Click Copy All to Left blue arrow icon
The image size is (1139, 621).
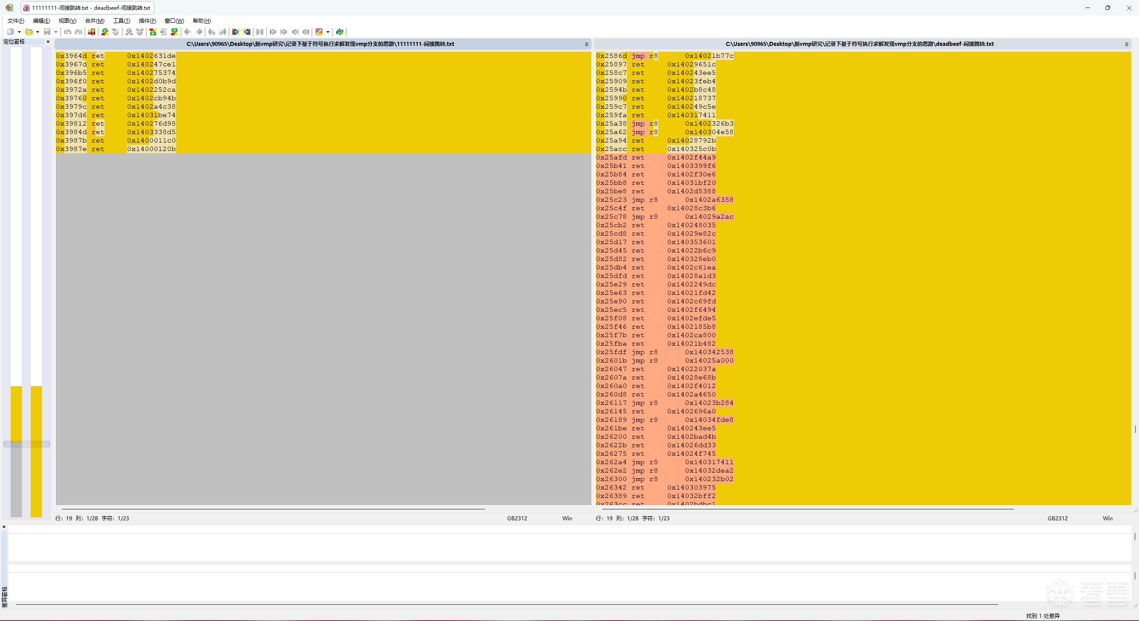point(247,32)
